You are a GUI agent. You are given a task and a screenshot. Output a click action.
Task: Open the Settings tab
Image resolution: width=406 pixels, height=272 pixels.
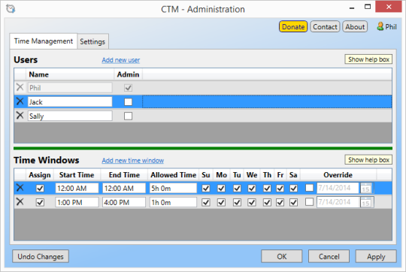point(92,41)
